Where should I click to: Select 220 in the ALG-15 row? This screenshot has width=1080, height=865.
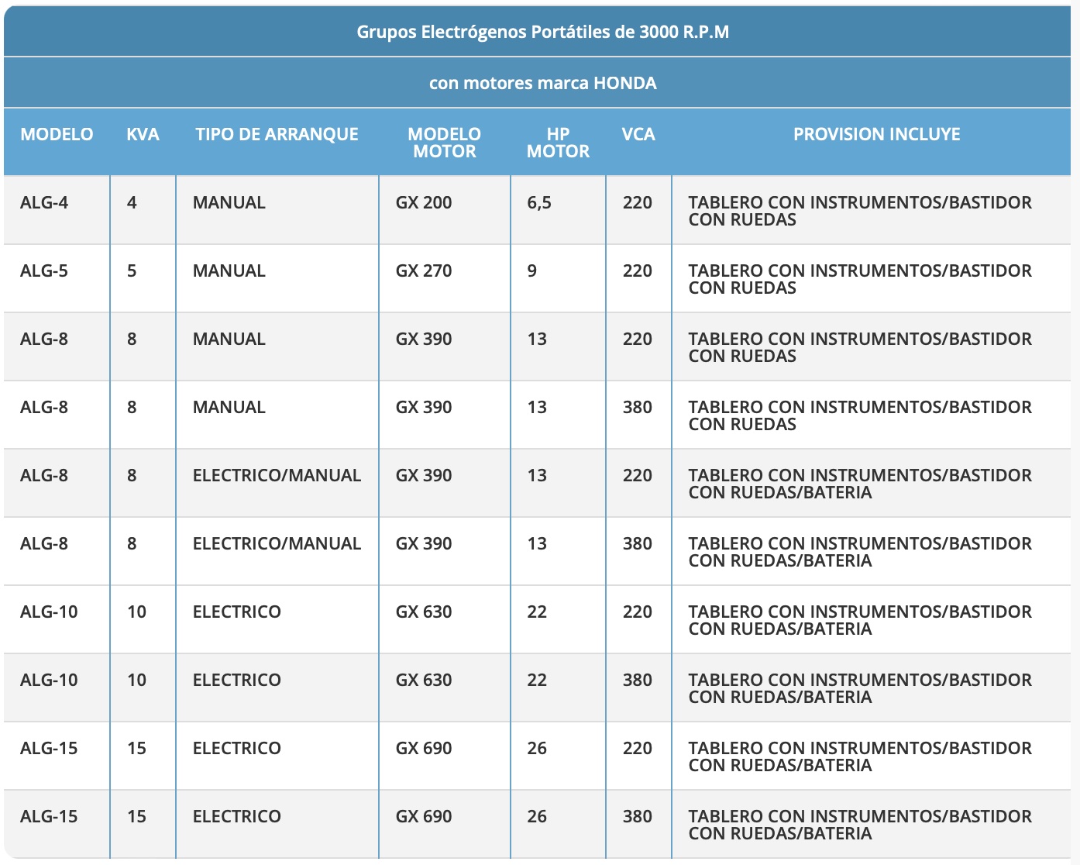[x=638, y=748]
